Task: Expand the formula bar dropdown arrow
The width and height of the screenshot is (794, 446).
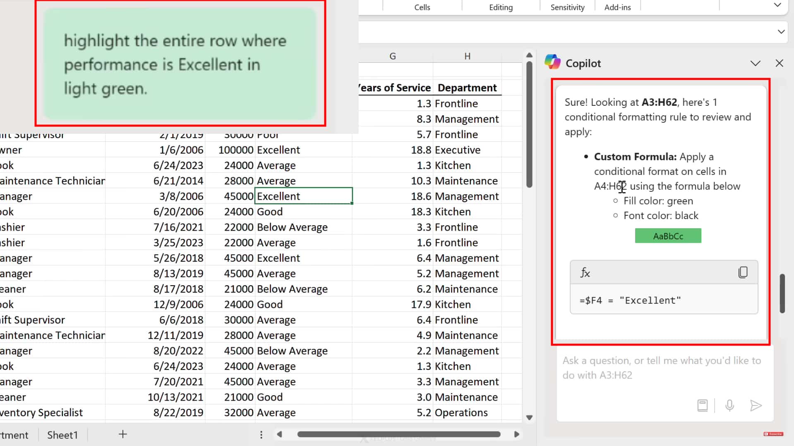Action: coord(781,32)
